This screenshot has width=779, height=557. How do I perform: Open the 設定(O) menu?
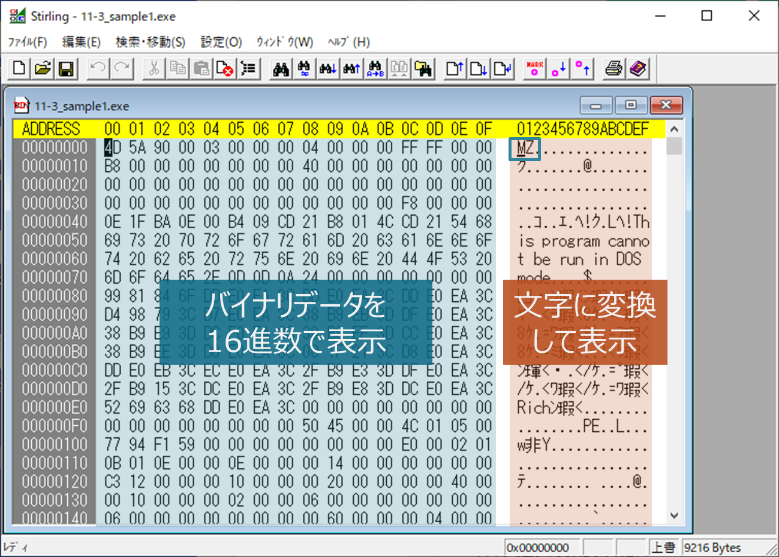[221, 42]
